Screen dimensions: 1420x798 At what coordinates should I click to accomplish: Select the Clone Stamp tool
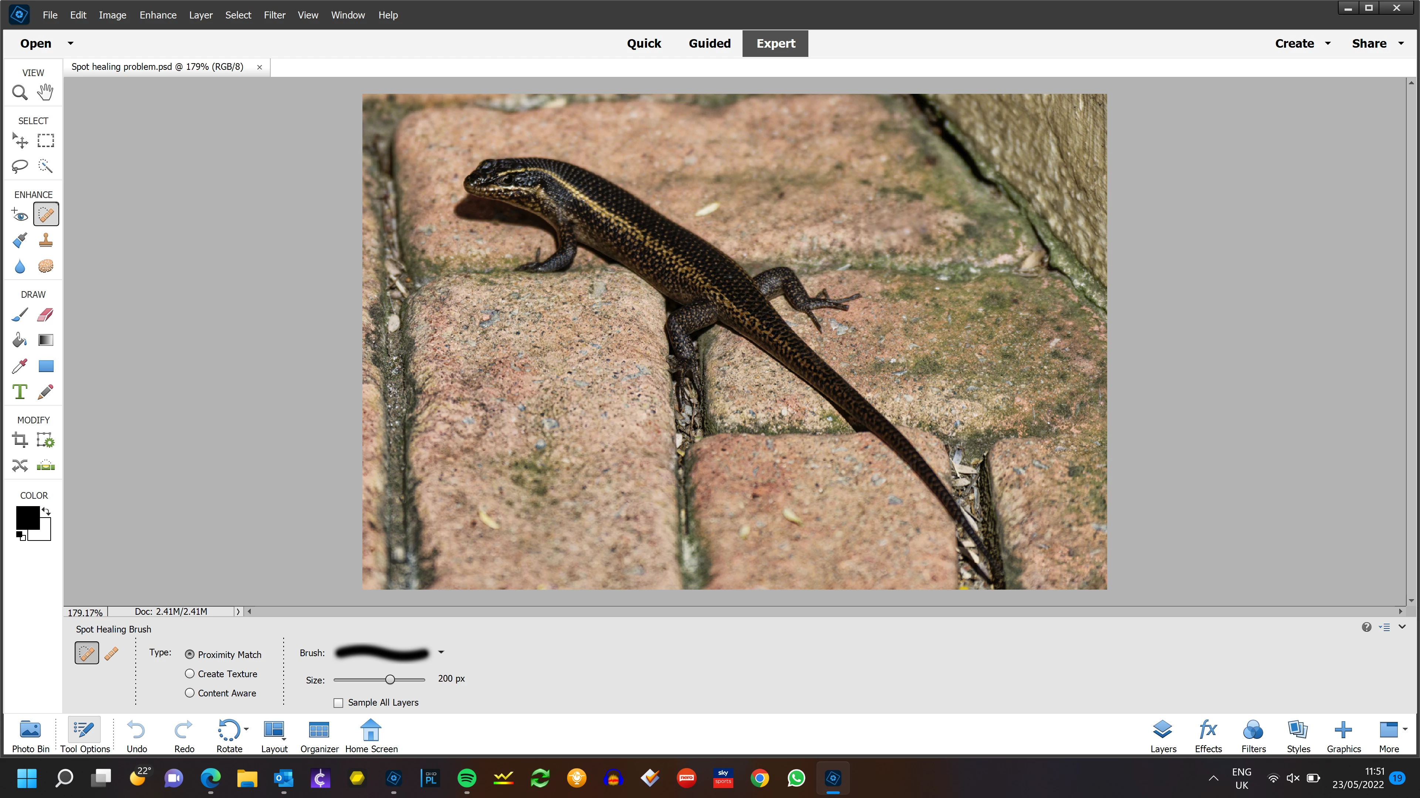(46, 240)
